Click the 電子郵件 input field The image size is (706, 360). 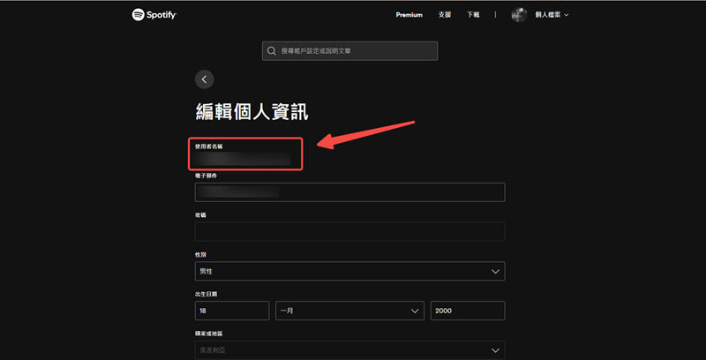(349, 192)
